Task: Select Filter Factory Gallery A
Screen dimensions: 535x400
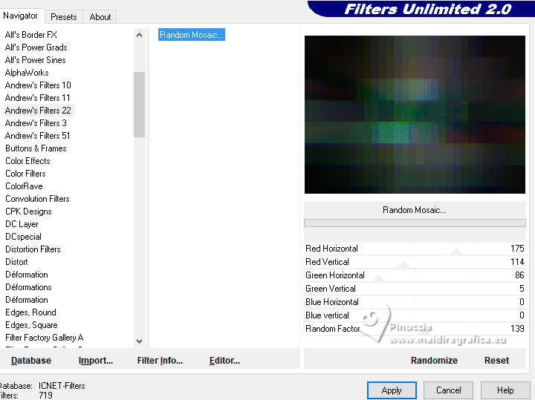Action: point(44,338)
